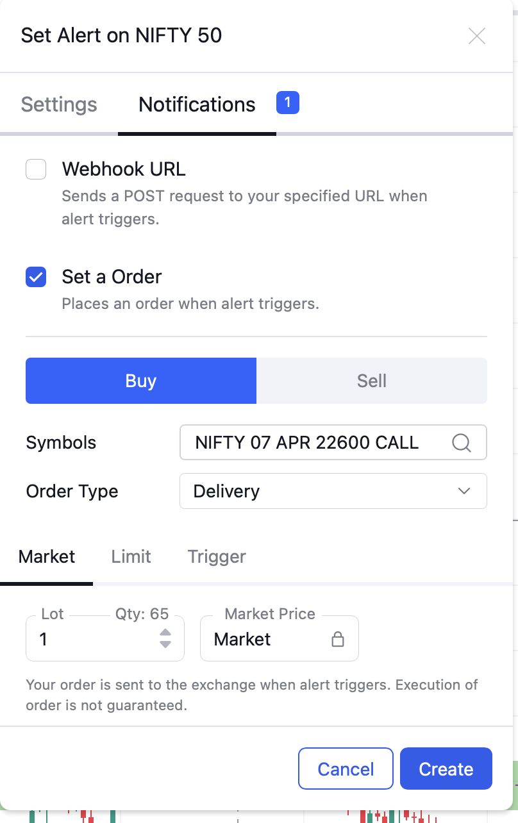Open the Notifications tab
The height and width of the screenshot is (823, 518).
(x=197, y=104)
